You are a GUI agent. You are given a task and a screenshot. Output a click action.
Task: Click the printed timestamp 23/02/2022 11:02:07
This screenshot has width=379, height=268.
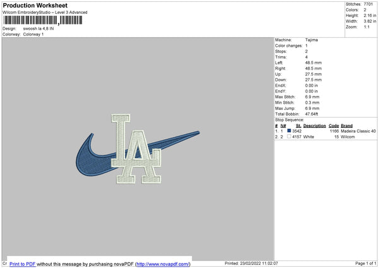(x=259, y=263)
